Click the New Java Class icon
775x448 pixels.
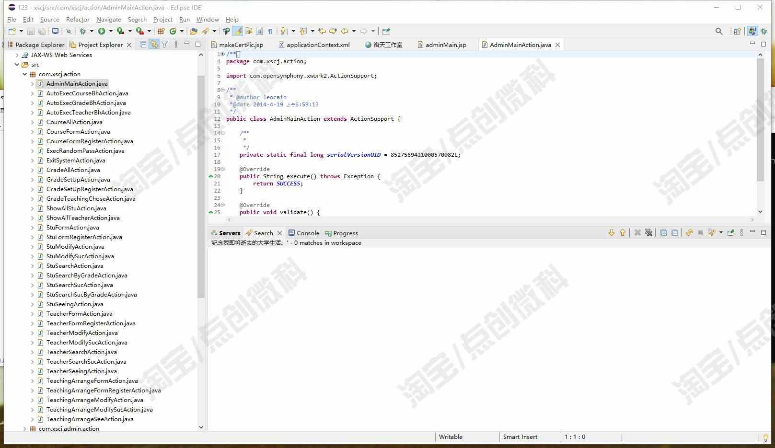click(x=173, y=31)
